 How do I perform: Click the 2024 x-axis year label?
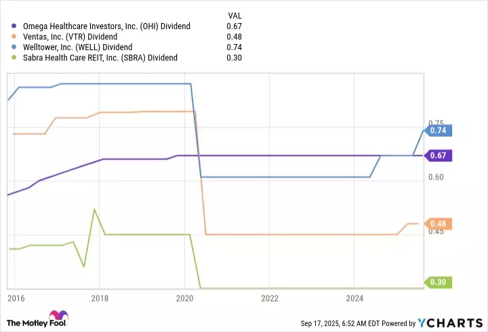click(354, 297)
